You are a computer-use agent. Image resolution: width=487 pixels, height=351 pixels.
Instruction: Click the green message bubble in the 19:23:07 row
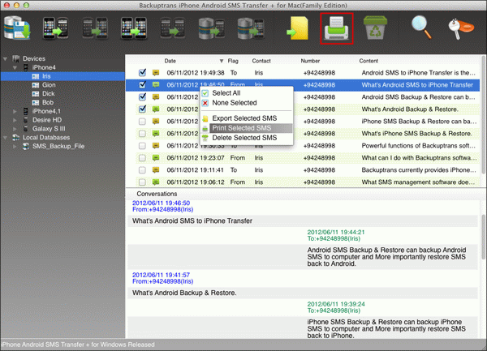point(156,158)
